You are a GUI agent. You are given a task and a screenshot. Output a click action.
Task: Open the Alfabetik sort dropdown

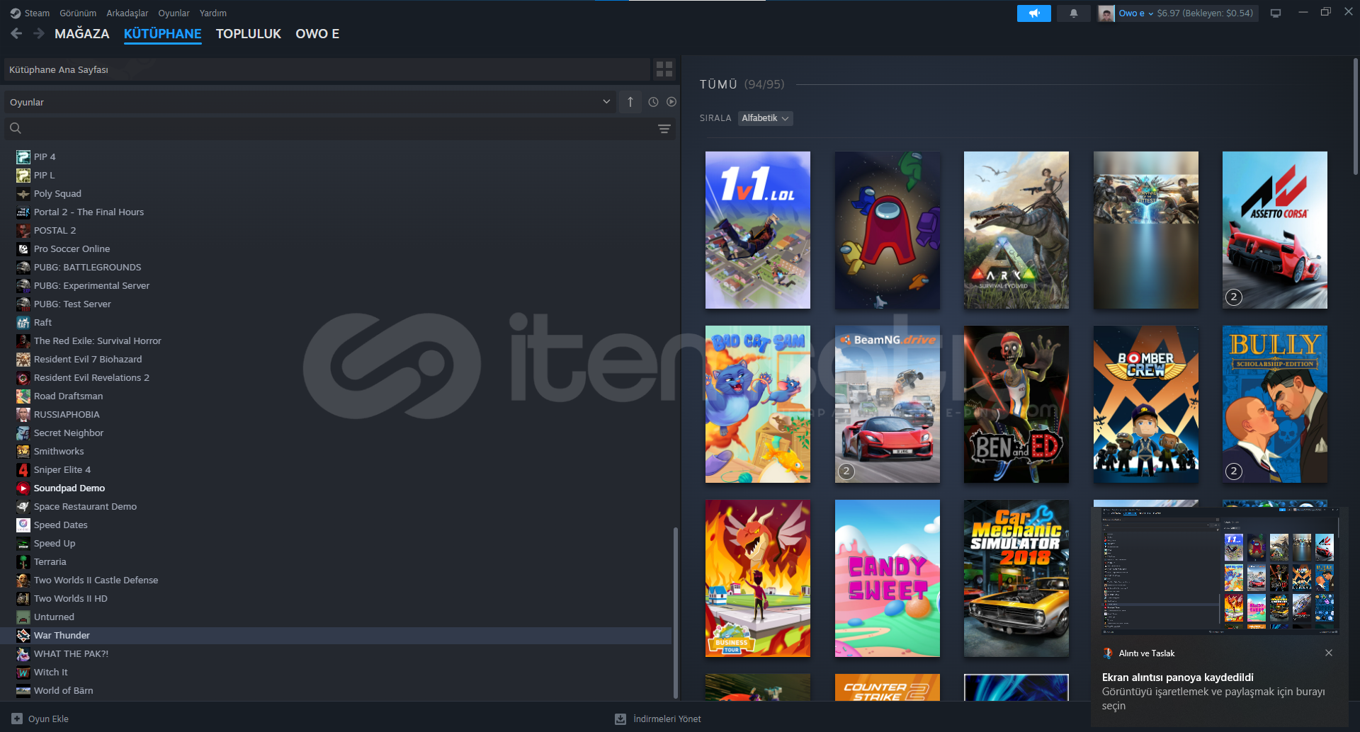point(765,118)
